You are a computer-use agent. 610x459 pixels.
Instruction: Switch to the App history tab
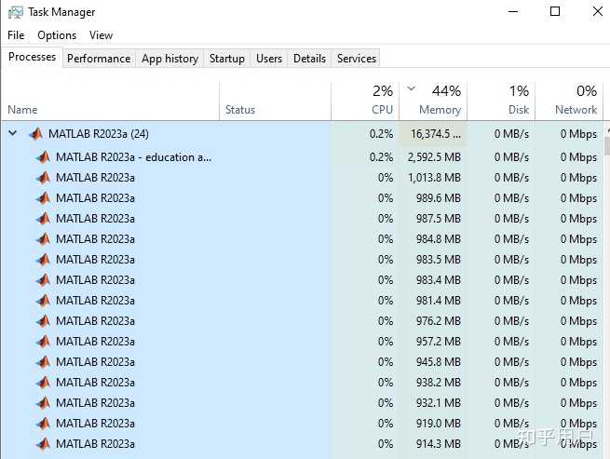point(170,59)
